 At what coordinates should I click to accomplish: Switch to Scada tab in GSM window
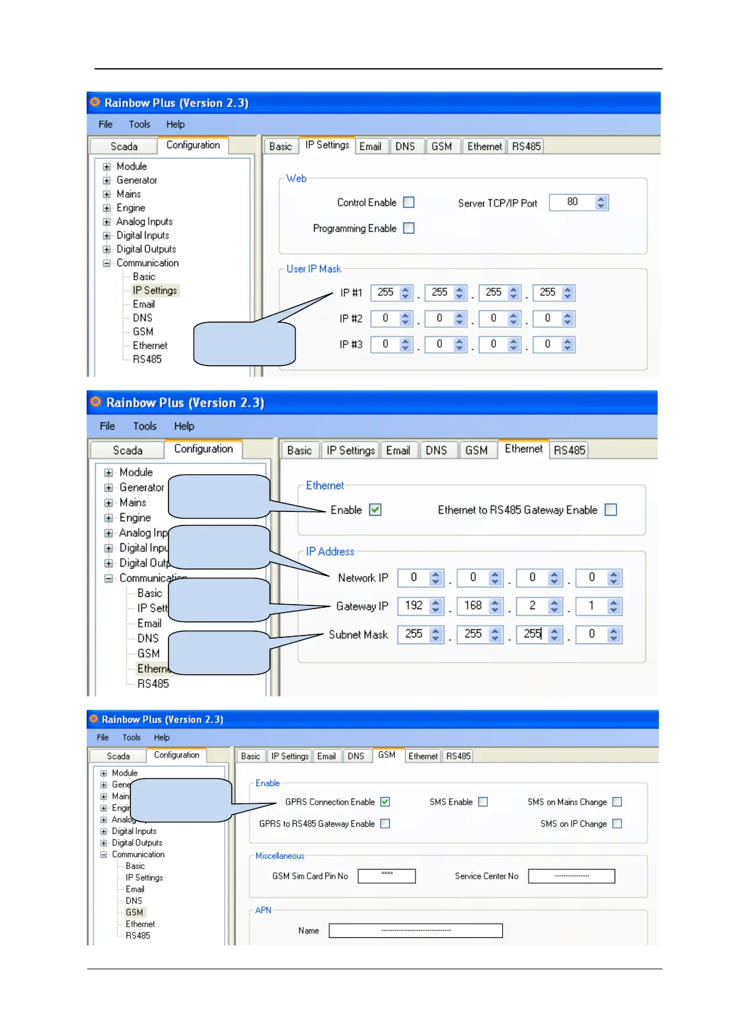pyautogui.click(x=119, y=756)
